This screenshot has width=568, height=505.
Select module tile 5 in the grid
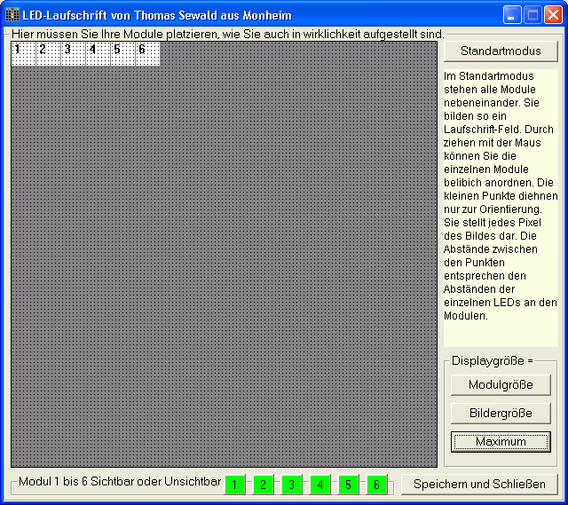[x=122, y=53]
